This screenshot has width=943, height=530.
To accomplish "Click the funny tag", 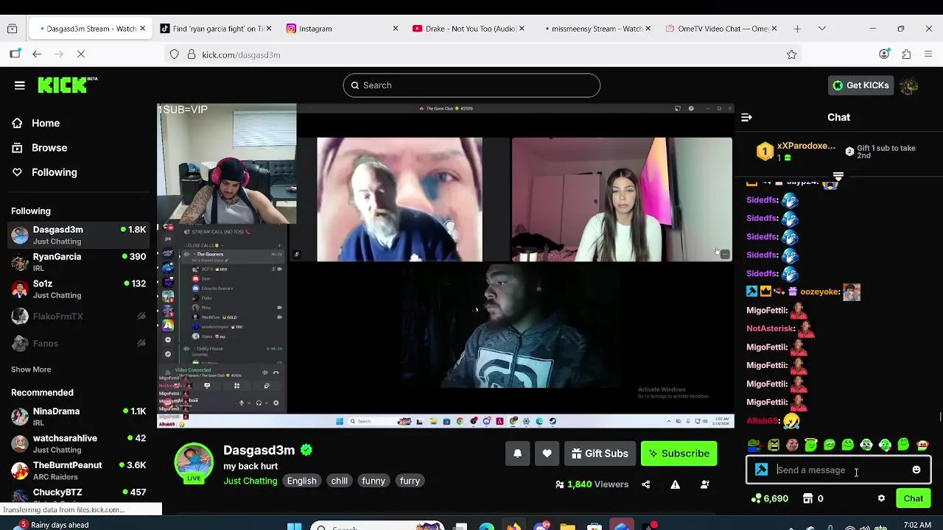I will pos(374,481).
